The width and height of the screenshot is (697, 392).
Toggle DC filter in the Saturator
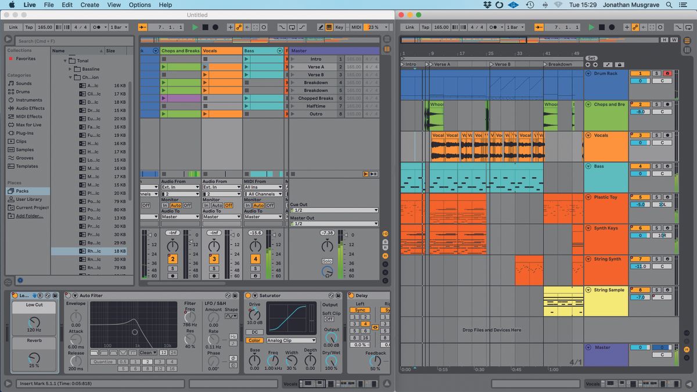tap(255, 332)
